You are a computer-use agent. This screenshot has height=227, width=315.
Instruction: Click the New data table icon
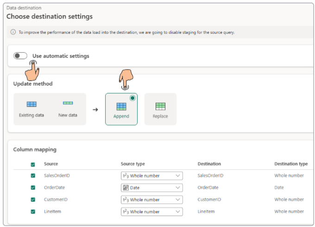point(68,103)
